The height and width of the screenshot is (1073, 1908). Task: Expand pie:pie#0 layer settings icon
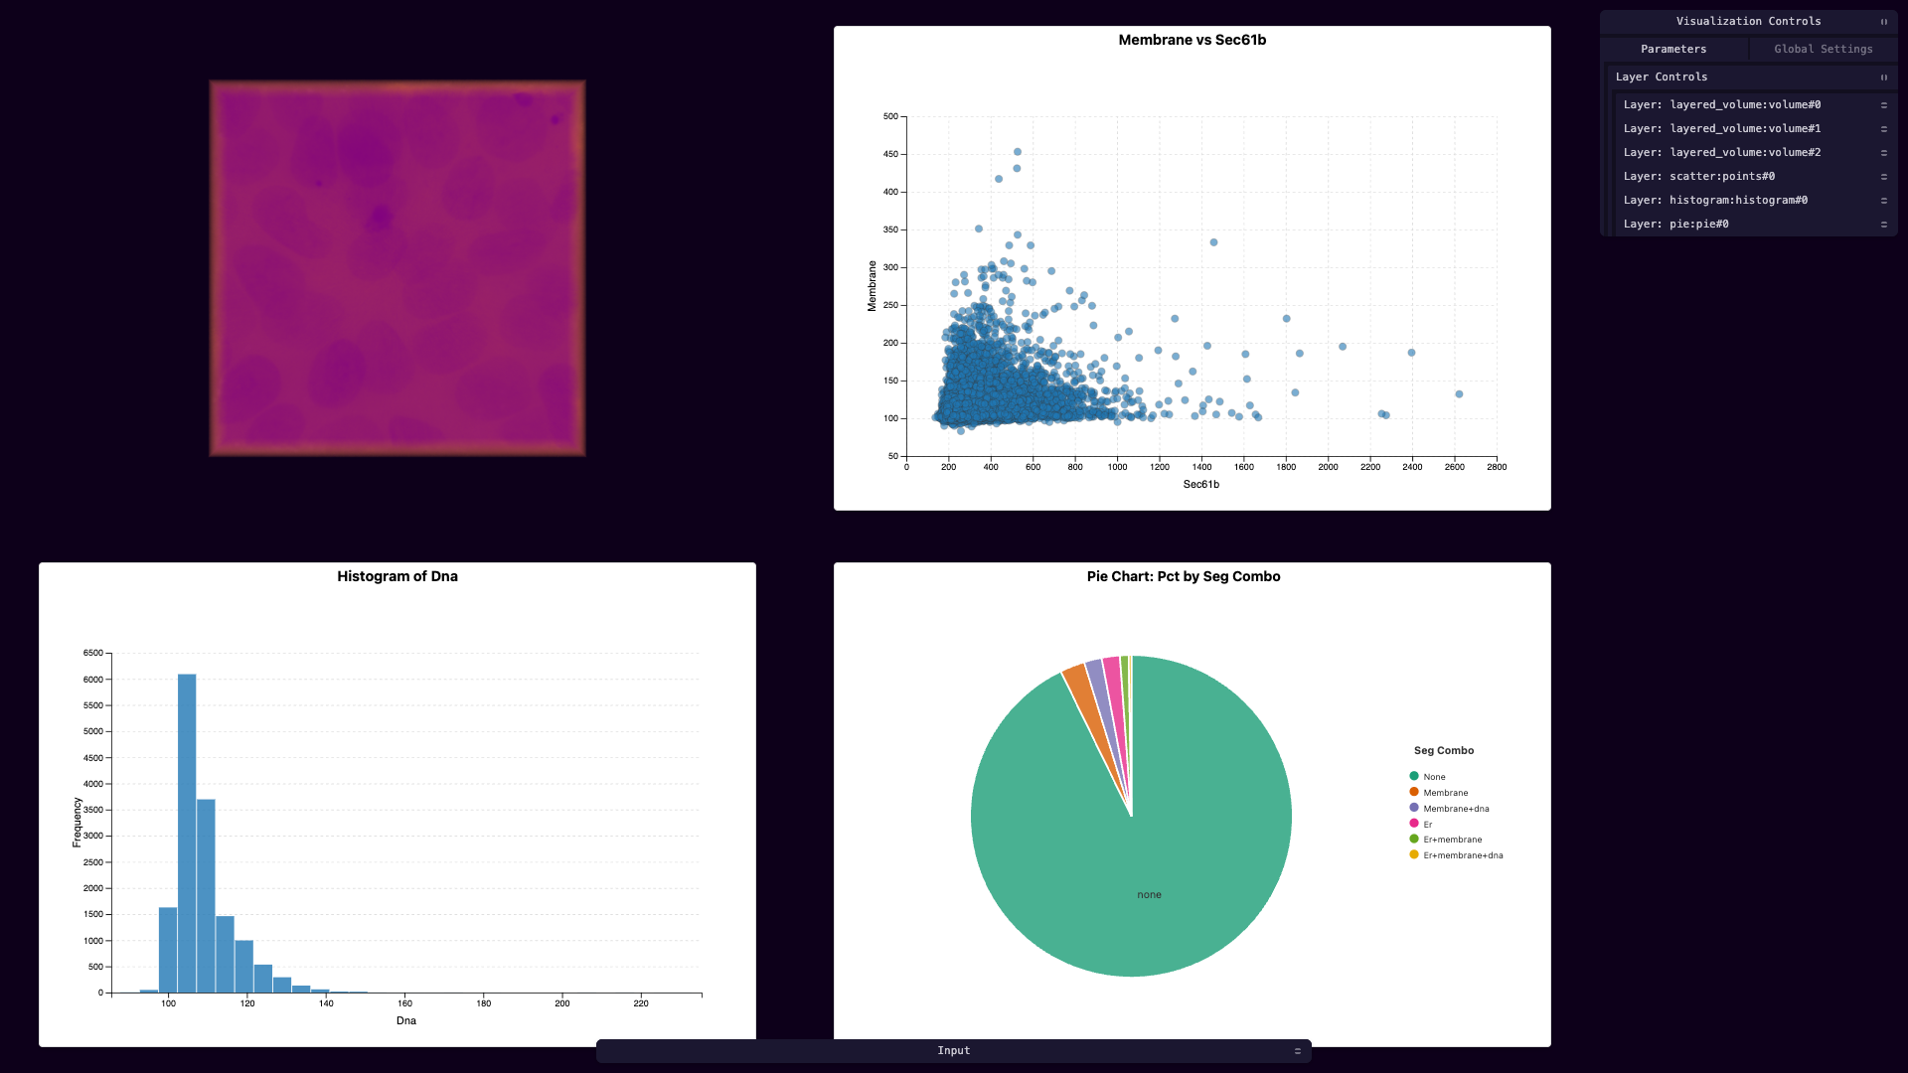(x=1883, y=225)
